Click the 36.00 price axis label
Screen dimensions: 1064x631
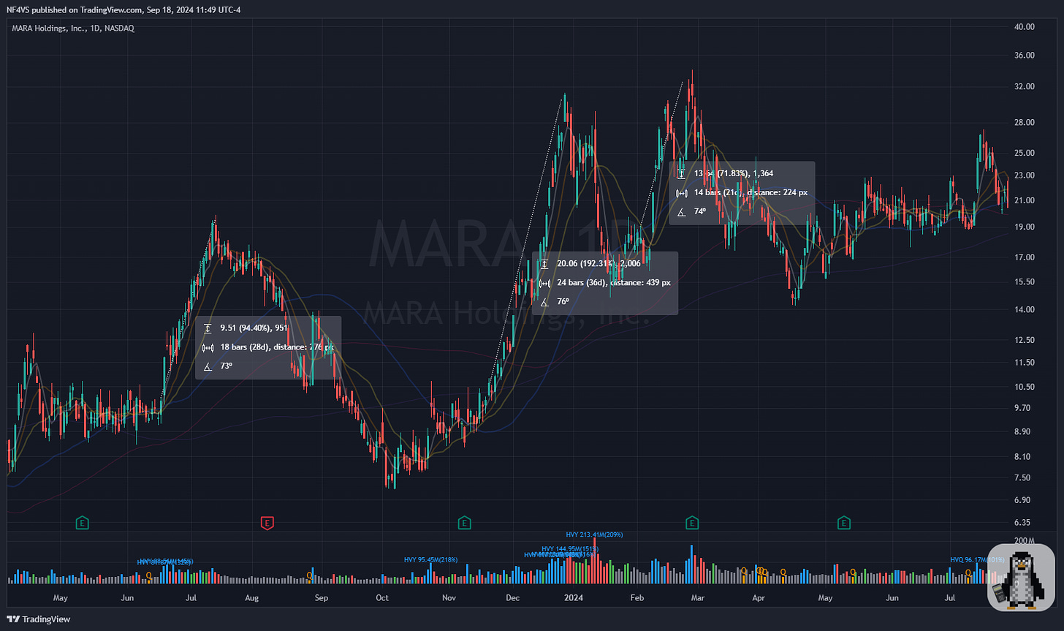pos(1026,56)
